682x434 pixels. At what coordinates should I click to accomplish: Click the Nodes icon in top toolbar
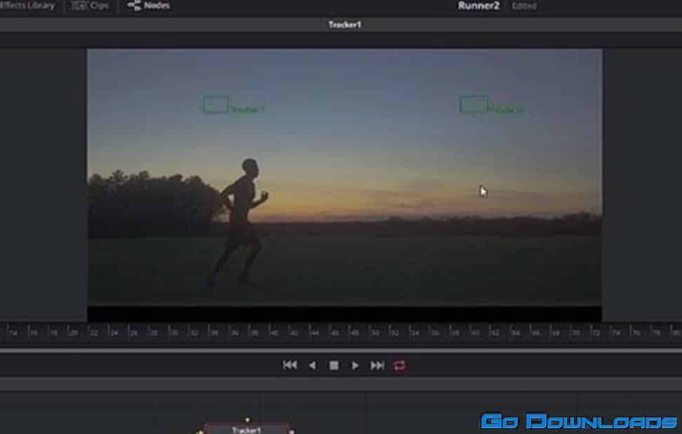pos(134,6)
